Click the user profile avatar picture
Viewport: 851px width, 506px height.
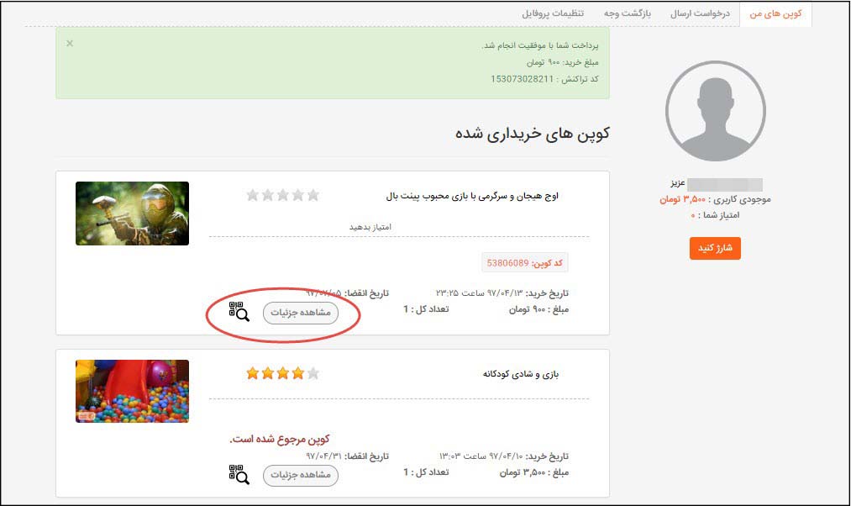click(x=715, y=111)
